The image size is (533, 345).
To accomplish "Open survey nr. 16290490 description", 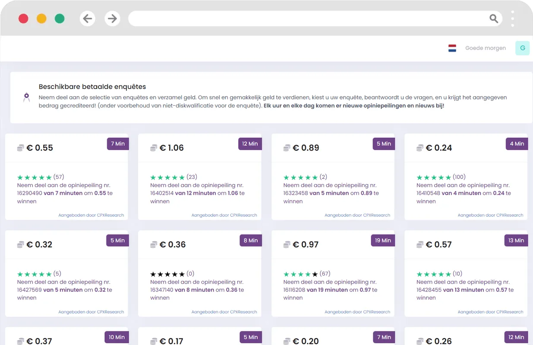I will pyautogui.click(x=65, y=193).
